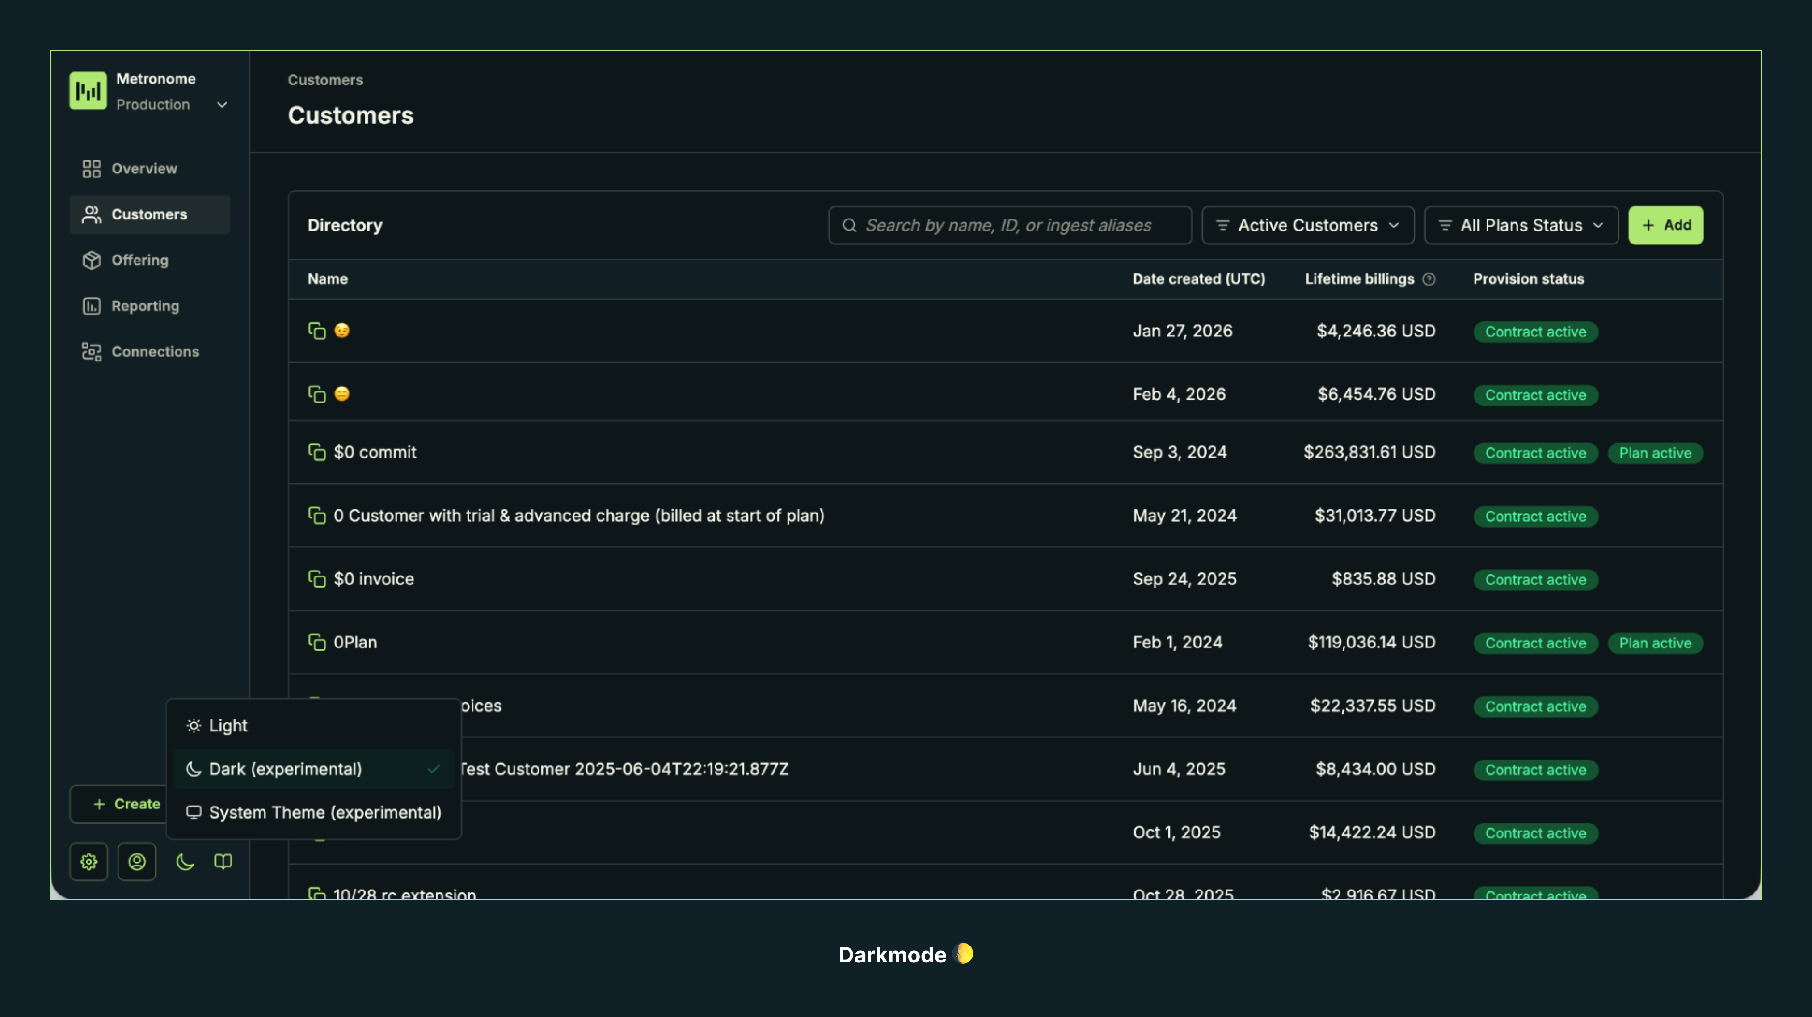
Task: Navigate to Reporting via sidebar icon
Action: click(x=92, y=305)
